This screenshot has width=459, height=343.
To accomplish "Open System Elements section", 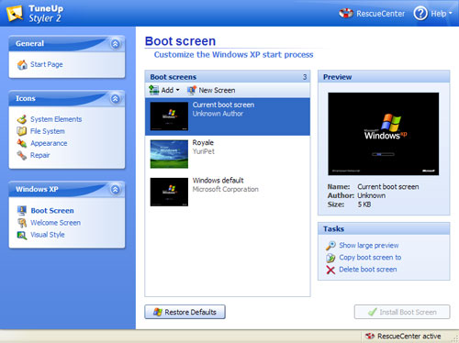I will (56, 119).
